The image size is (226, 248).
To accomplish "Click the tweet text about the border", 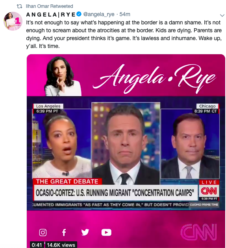I will pos(124,34).
